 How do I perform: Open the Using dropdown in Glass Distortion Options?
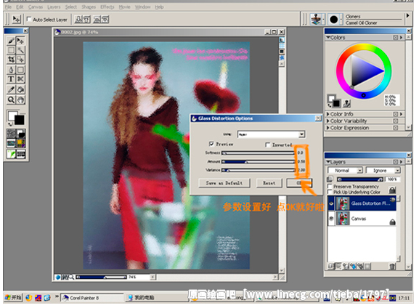[302, 134]
